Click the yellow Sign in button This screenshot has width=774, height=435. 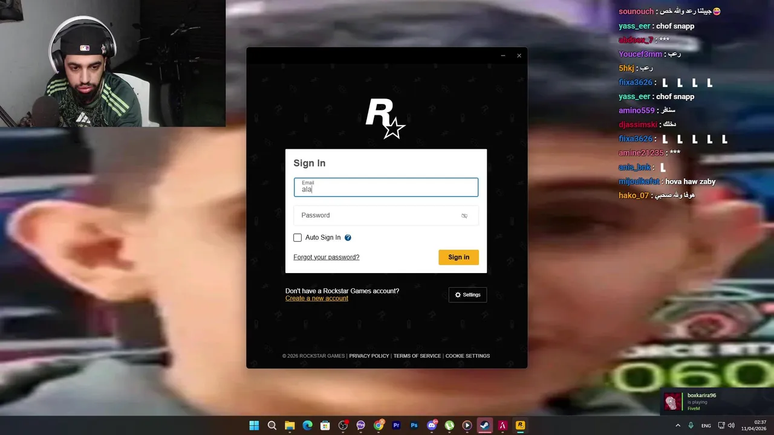click(x=458, y=257)
